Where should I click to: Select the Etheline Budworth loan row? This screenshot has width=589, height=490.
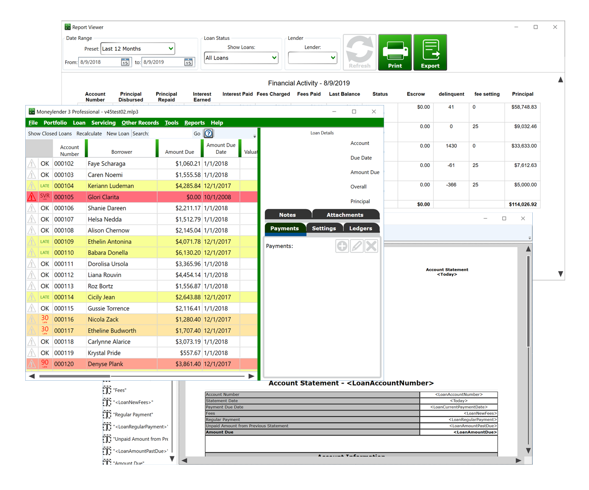tap(142, 331)
